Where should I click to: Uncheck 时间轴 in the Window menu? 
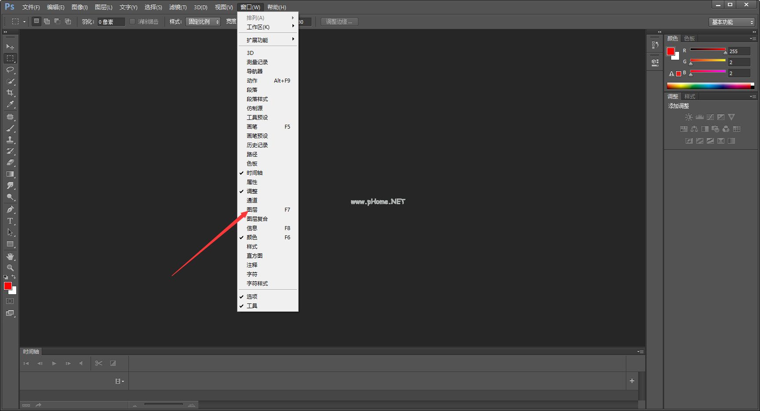pos(255,173)
